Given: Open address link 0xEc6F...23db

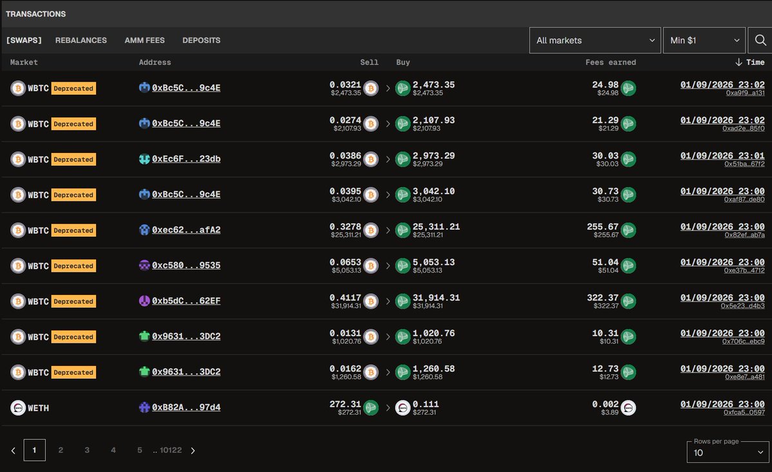Looking at the screenshot, I should click(186, 159).
